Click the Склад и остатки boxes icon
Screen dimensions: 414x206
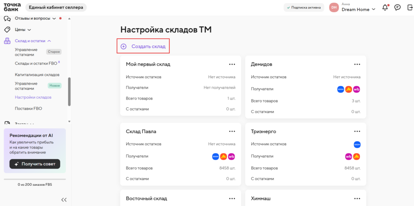tap(7, 41)
